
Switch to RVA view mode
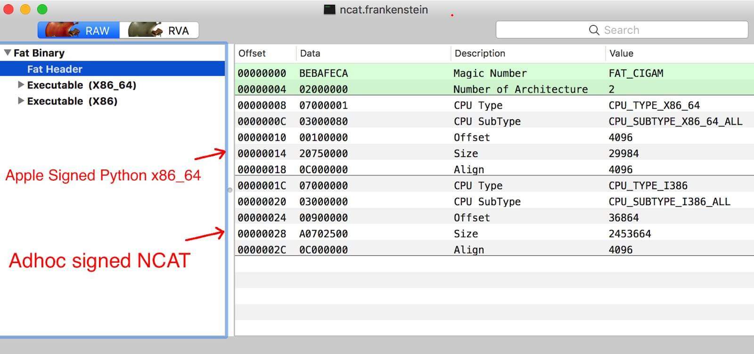pos(159,30)
